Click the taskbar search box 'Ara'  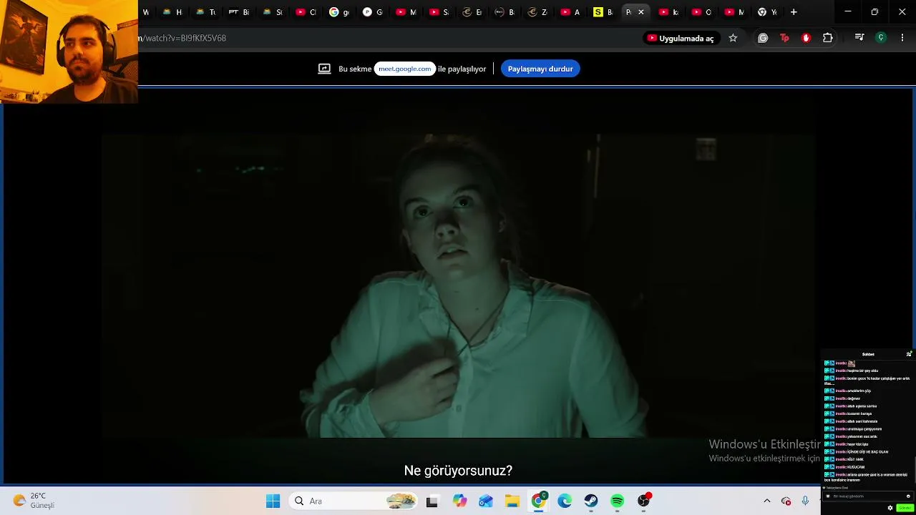point(354,501)
